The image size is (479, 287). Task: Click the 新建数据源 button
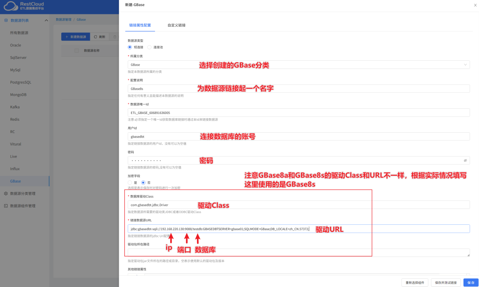(76, 37)
